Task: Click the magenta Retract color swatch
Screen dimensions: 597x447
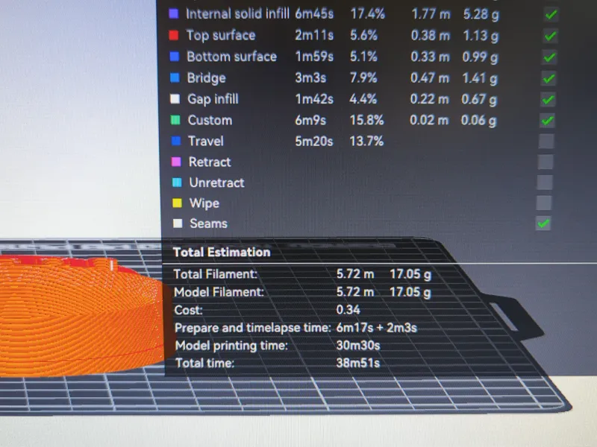Action: (176, 162)
